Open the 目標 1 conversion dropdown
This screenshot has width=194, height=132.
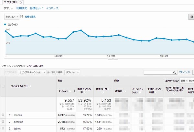187,81
